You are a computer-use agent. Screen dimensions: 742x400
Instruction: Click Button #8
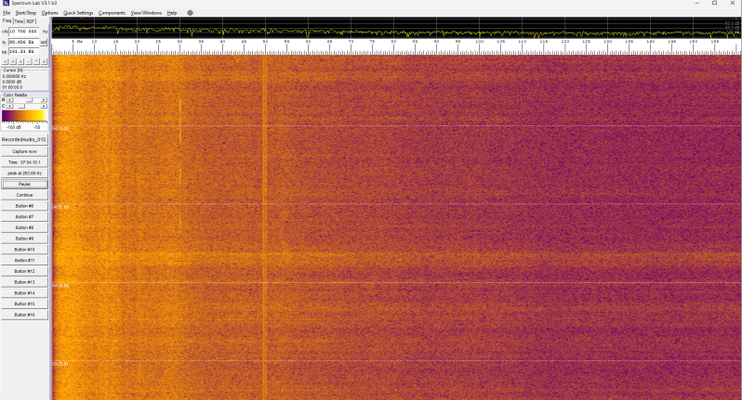(24, 227)
